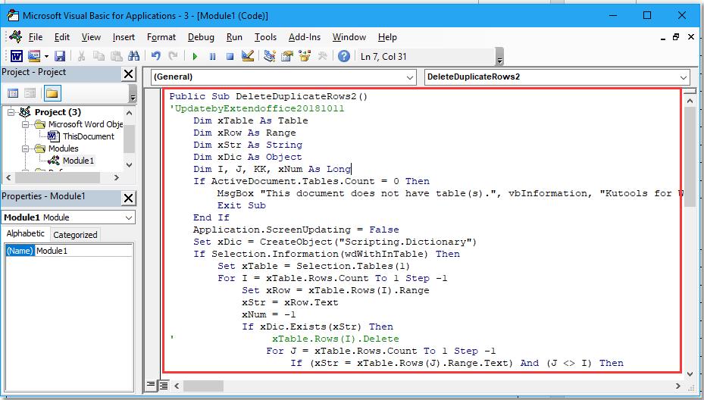Toggle Design Mode icon
704x400 pixels.
(247, 56)
